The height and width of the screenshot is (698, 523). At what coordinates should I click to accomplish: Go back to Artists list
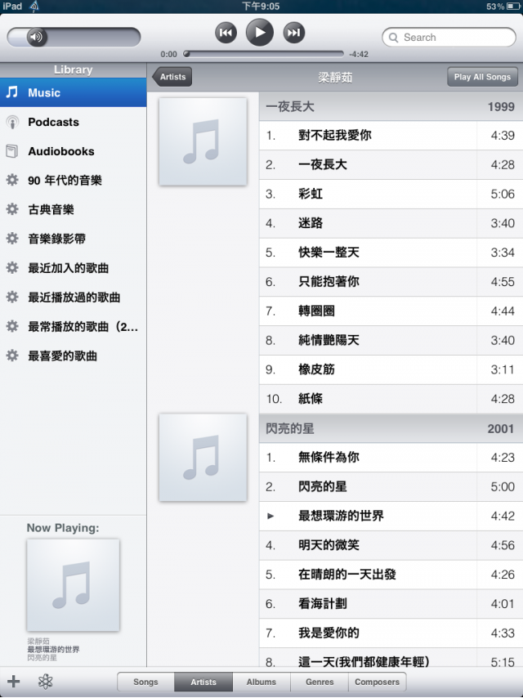[172, 77]
